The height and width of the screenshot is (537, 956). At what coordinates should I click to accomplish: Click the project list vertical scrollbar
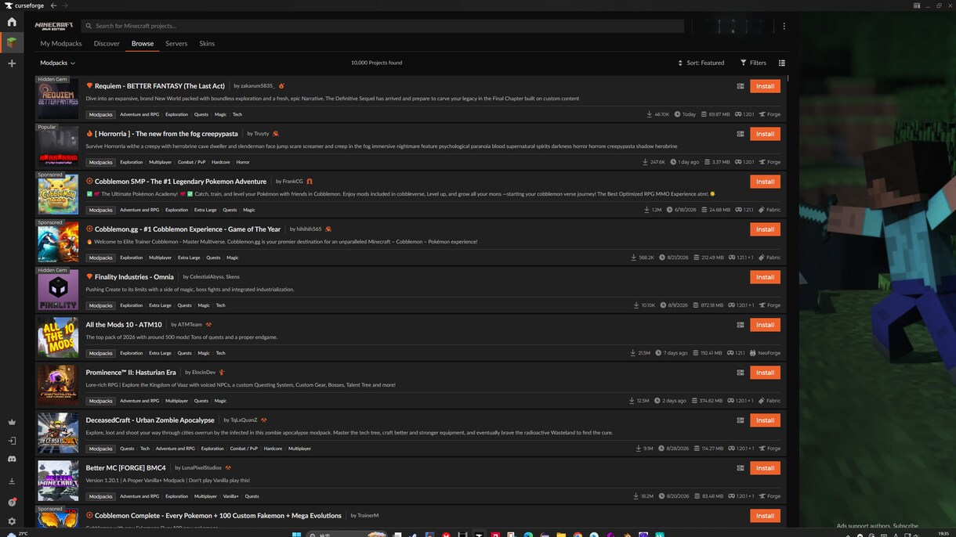tap(788, 77)
